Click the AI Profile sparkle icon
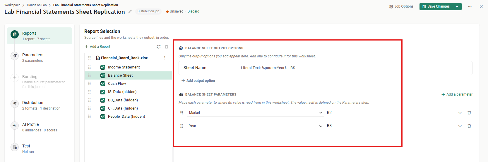The height and width of the screenshot is (162, 488). (15, 126)
